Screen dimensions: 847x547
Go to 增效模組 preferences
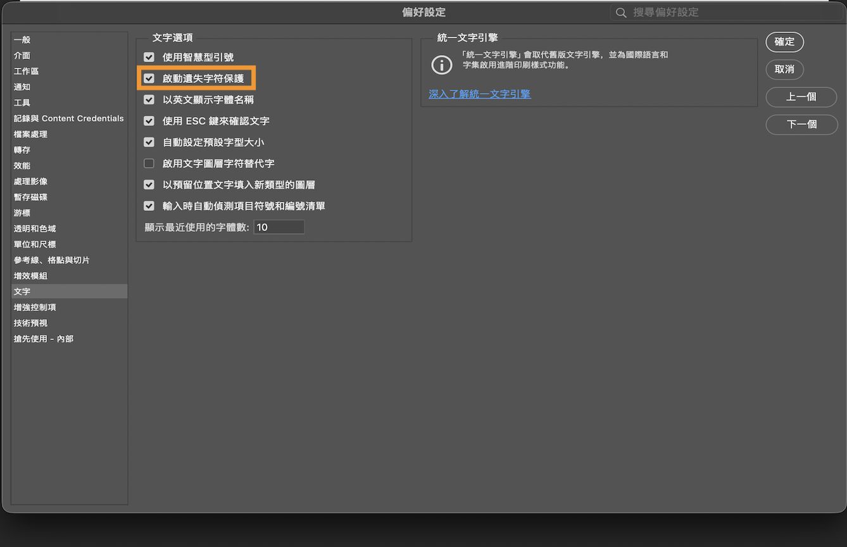30,275
